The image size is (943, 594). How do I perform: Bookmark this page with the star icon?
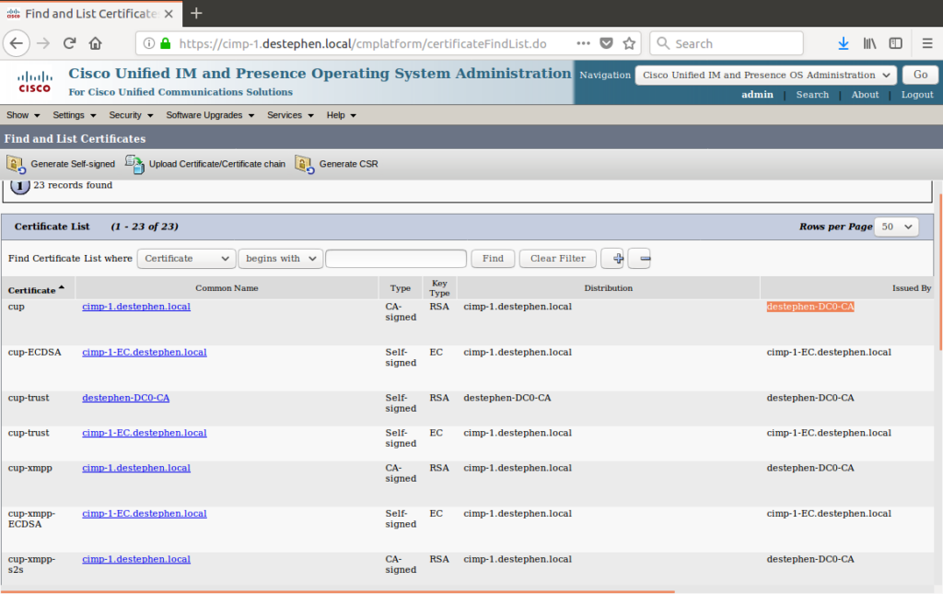pyautogui.click(x=629, y=43)
